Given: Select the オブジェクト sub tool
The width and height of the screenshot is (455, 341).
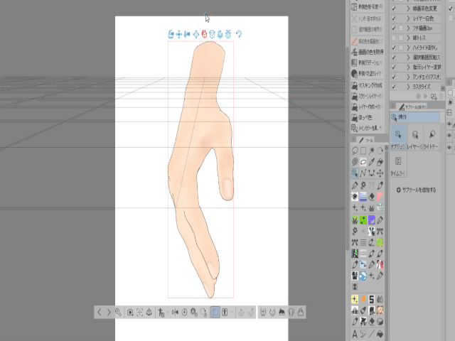Looking at the screenshot, I should [x=398, y=137].
